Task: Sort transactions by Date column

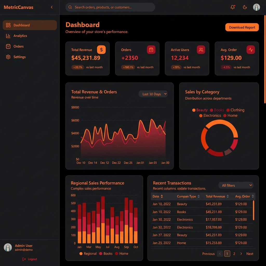Action: [x=158, y=196]
